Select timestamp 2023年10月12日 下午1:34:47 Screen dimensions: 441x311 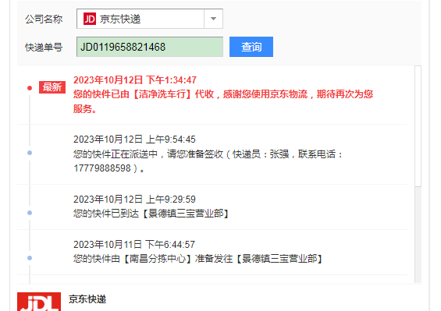coord(135,80)
